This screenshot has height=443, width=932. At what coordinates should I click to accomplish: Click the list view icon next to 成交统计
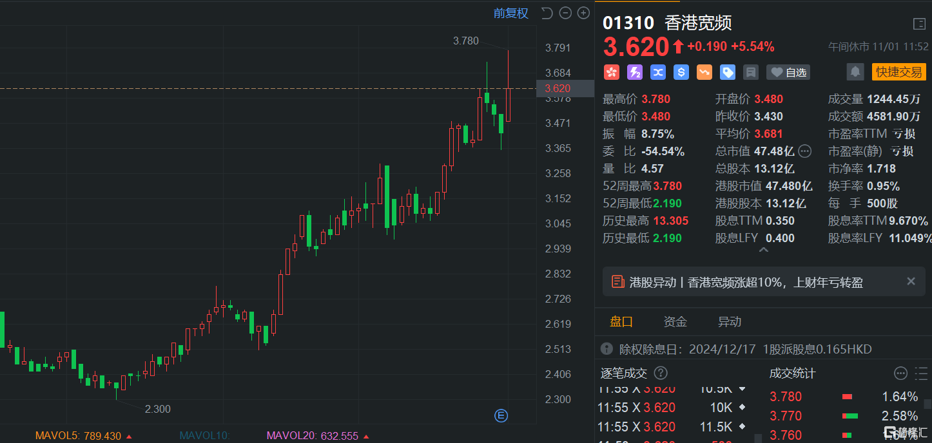(x=921, y=373)
